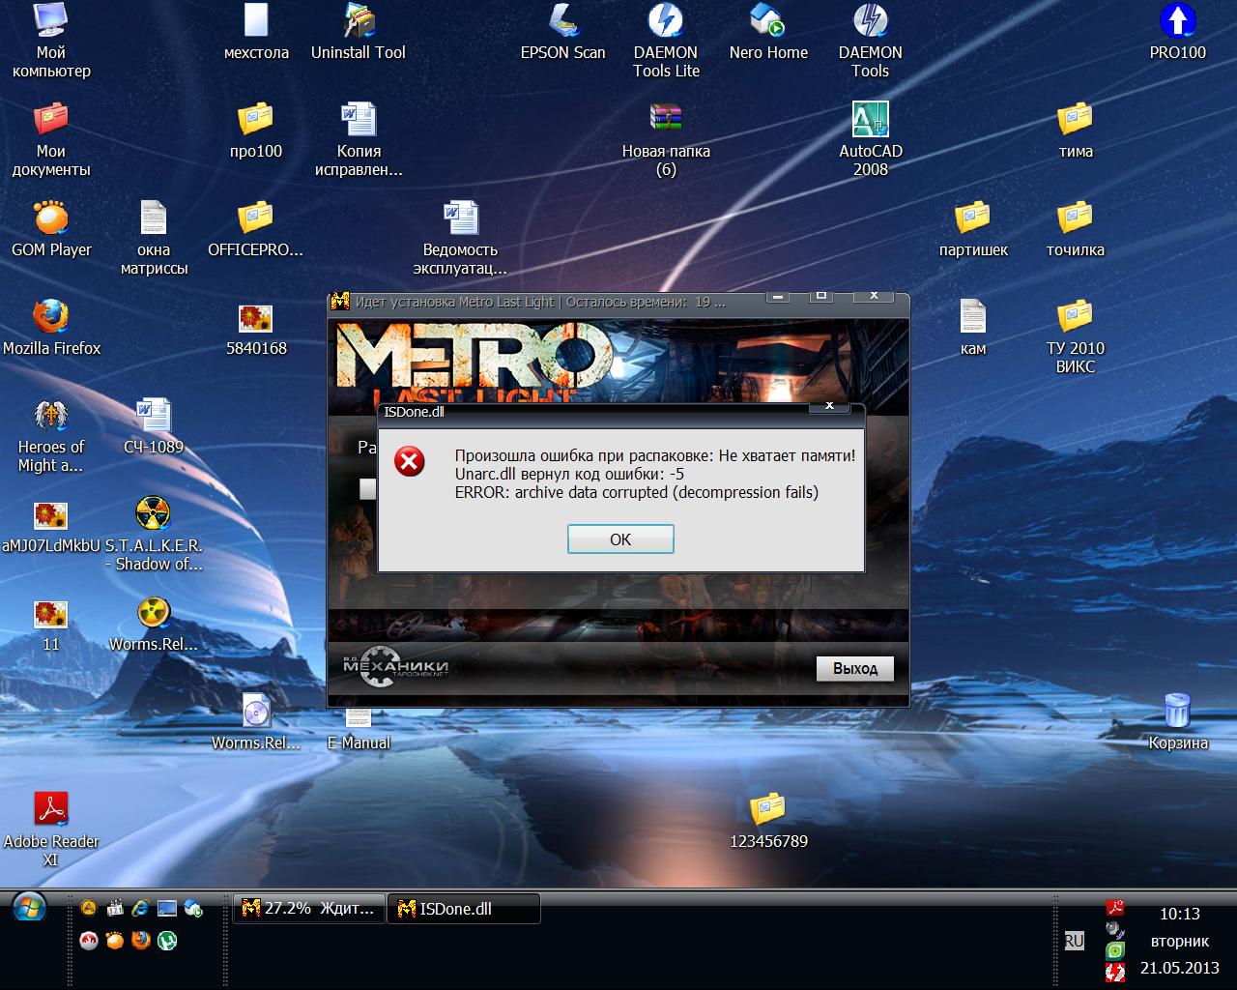Open the Windows Start menu orb
The width and height of the screenshot is (1237, 990).
coord(29,908)
